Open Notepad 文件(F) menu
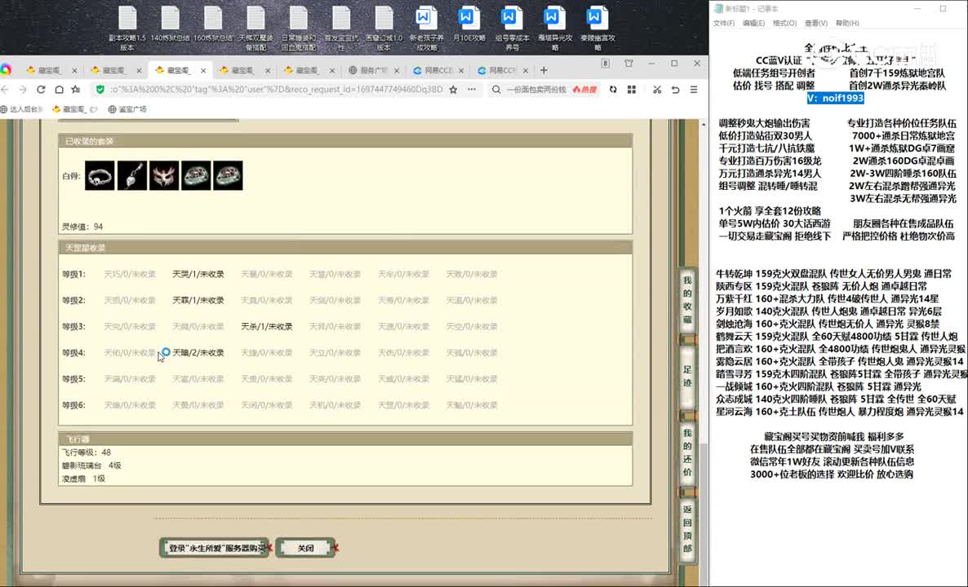Viewport: 968px width, 587px height. tap(723, 23)
